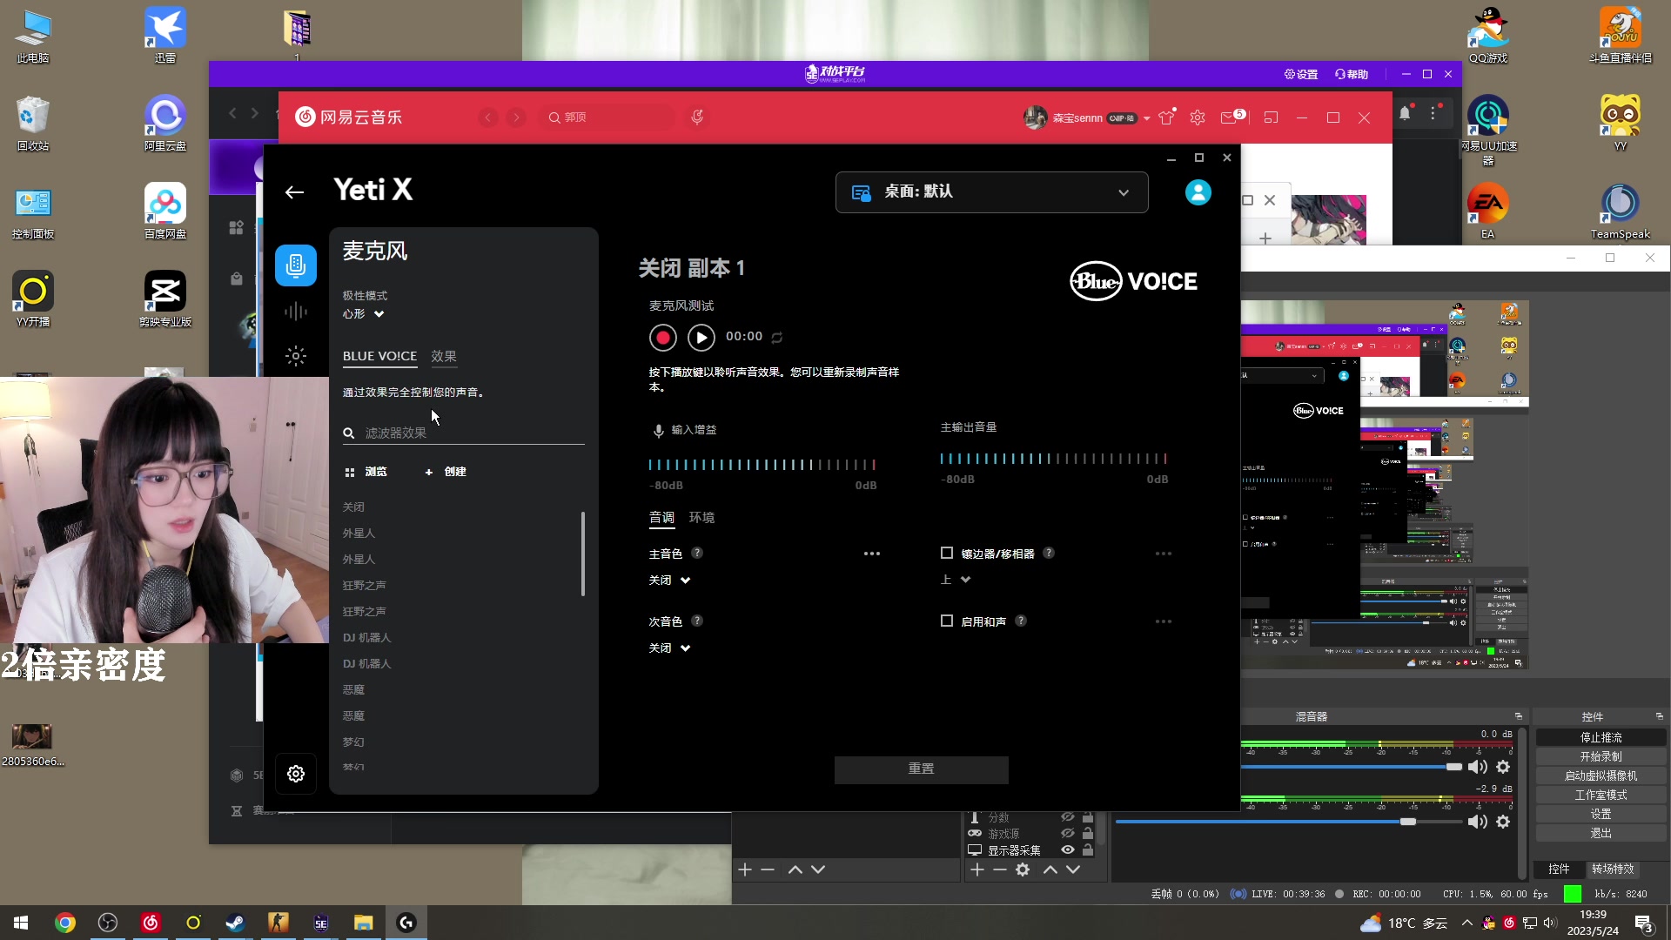Open OBS source properties gear

pos(1023,869)
